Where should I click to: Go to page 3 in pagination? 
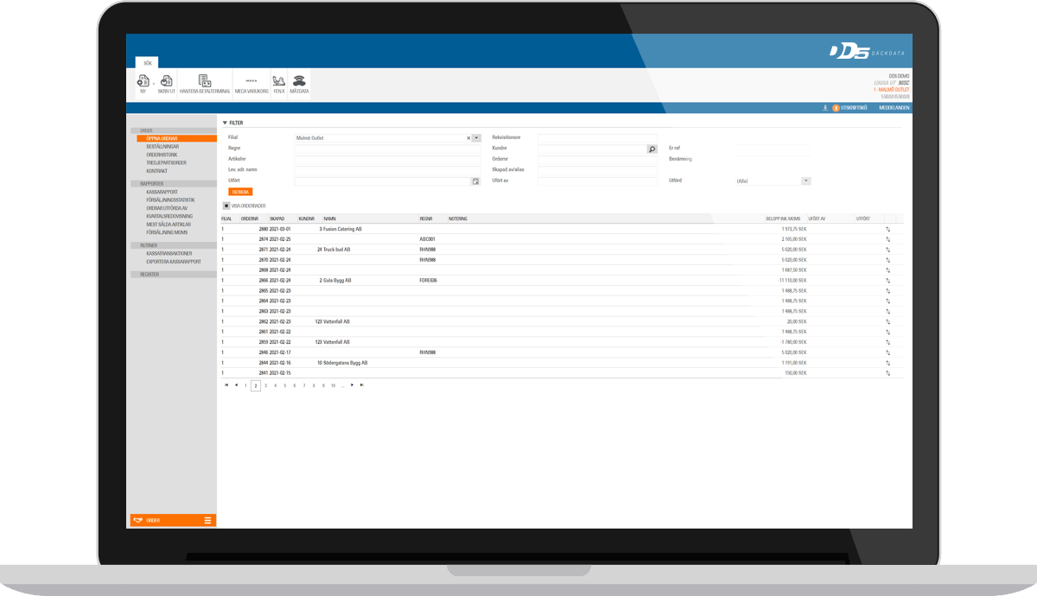pyautogui.click(x=265, y=385)
